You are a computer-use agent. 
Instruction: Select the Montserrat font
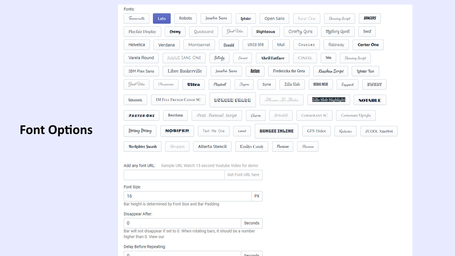coord(199,44)
